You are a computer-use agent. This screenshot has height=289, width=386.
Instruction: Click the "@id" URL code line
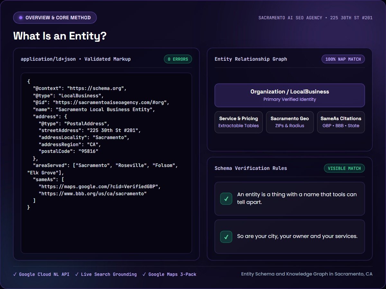point(101,102)
